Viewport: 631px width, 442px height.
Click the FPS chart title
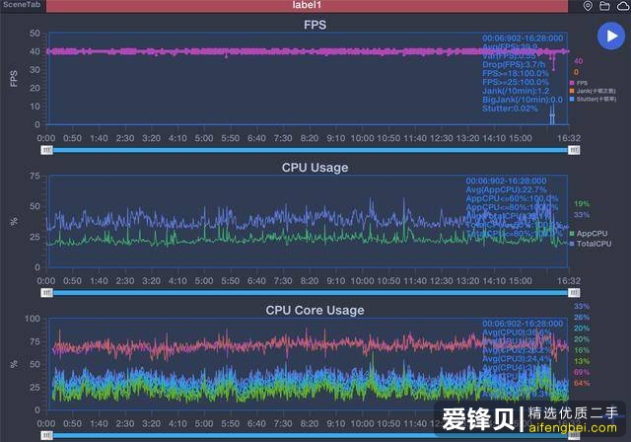click(x=315, y=24)
